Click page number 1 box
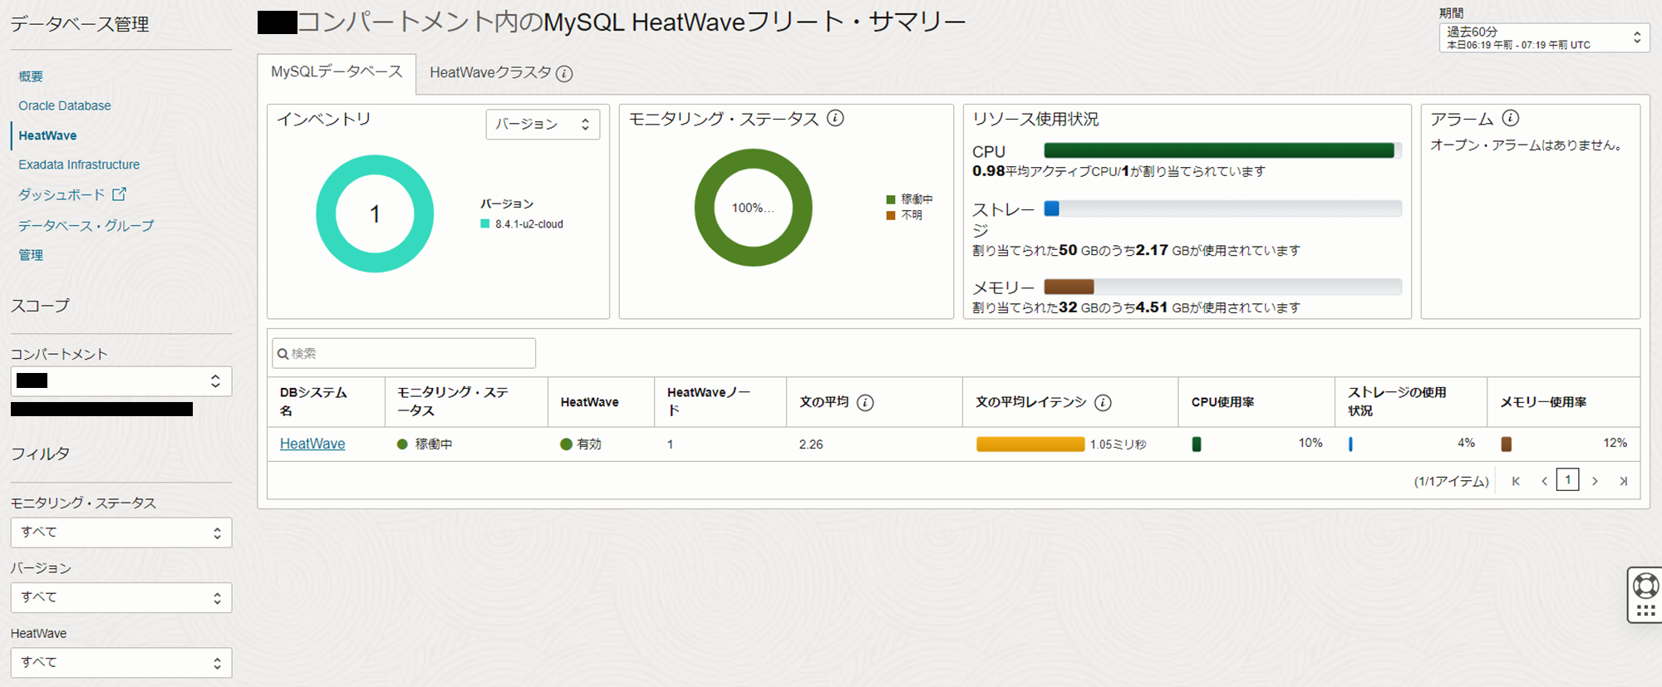 click(x=1568, y=480)
